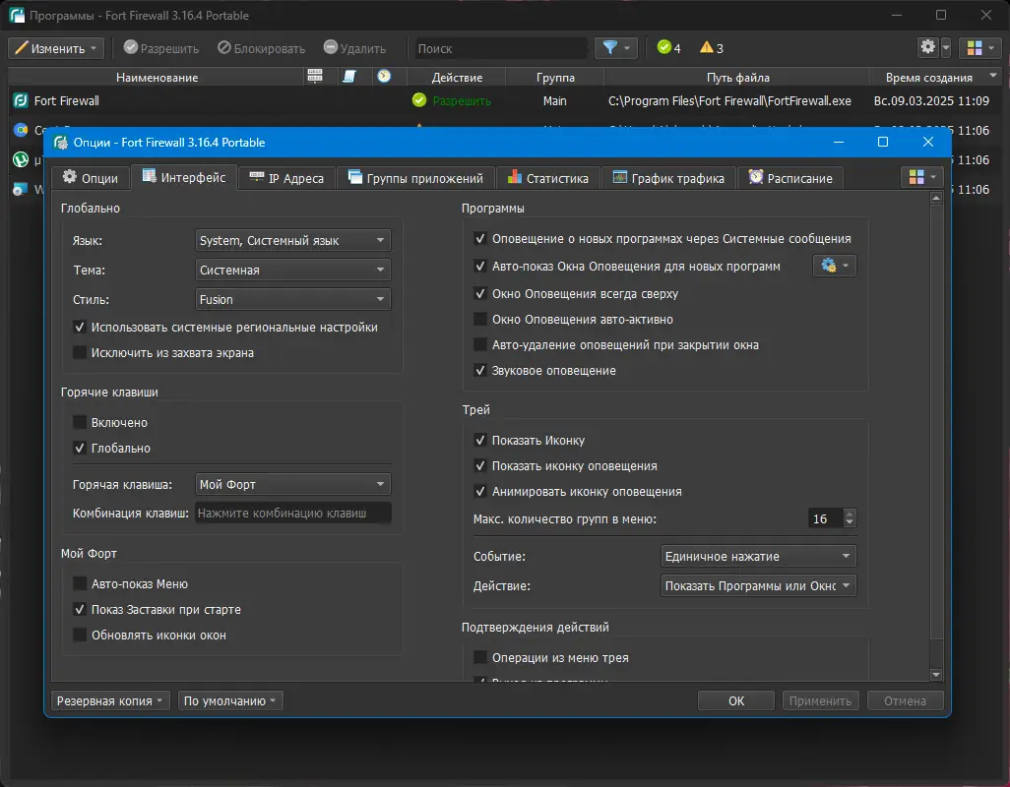Click the Поиск search field

[501, 48]
